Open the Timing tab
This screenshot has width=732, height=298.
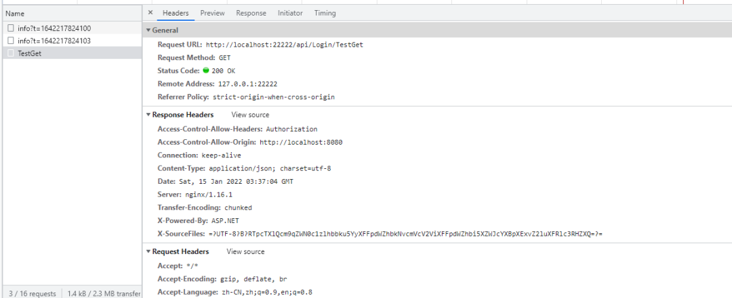(325, 13)
